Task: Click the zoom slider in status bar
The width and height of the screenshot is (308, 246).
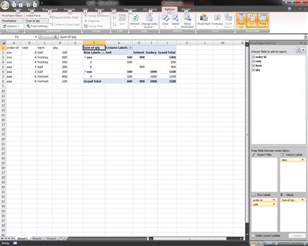Action: (290, 243)
